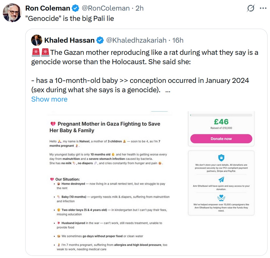Click the 2h tweet timestamp

coord(140,8)
